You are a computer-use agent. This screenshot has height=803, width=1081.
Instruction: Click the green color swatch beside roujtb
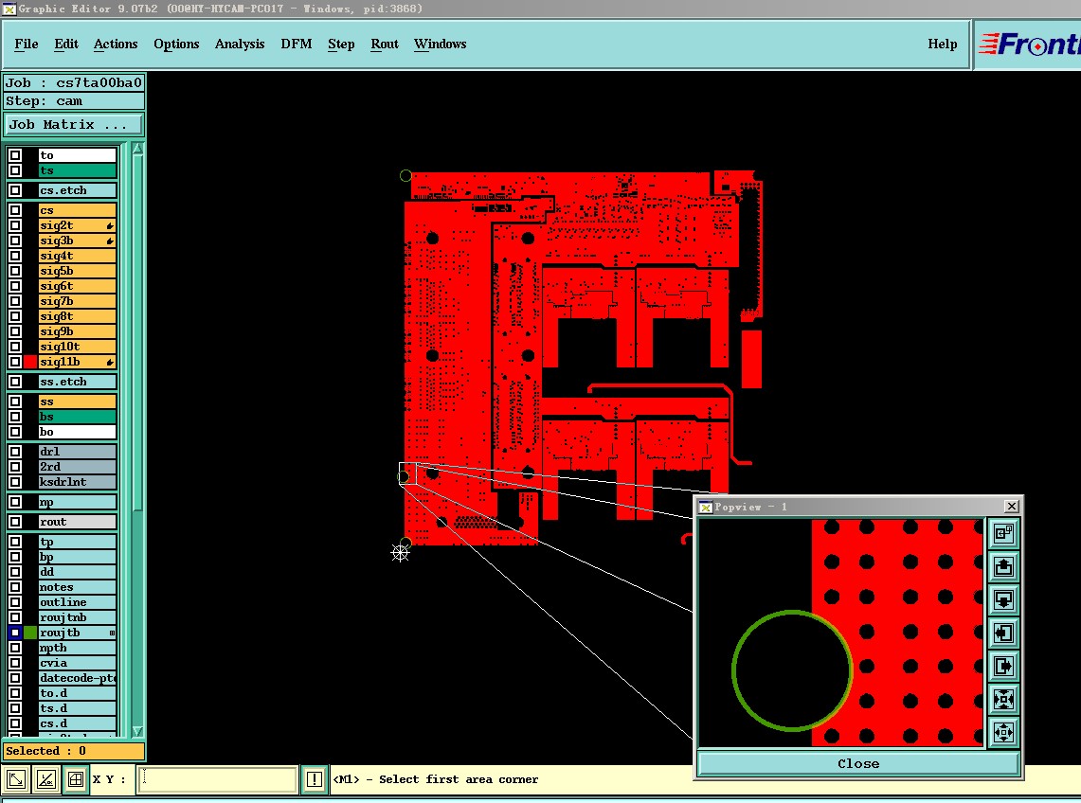pos(30,633)
